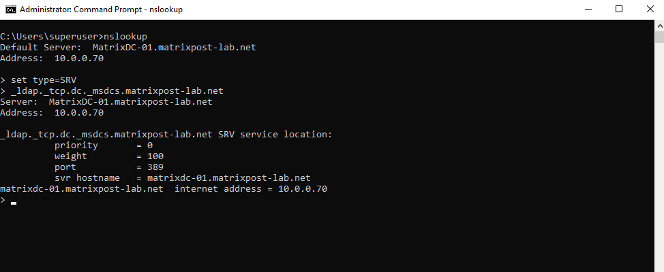
Task: Click the internet address 10.0.0.70 text
Action: pos(251,189)
